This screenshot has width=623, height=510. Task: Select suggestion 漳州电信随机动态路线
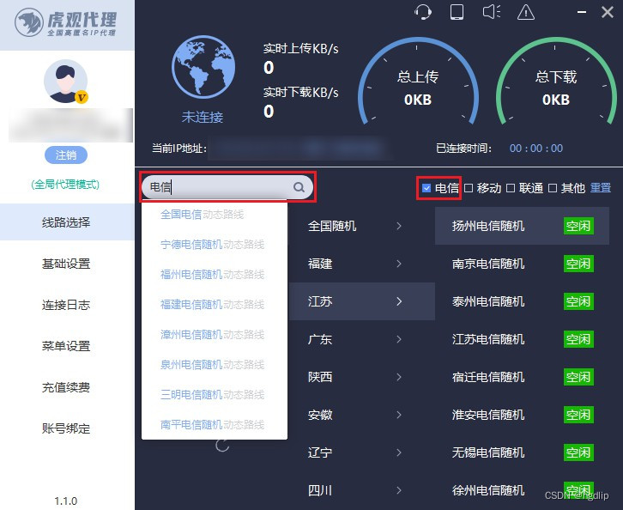215,335
